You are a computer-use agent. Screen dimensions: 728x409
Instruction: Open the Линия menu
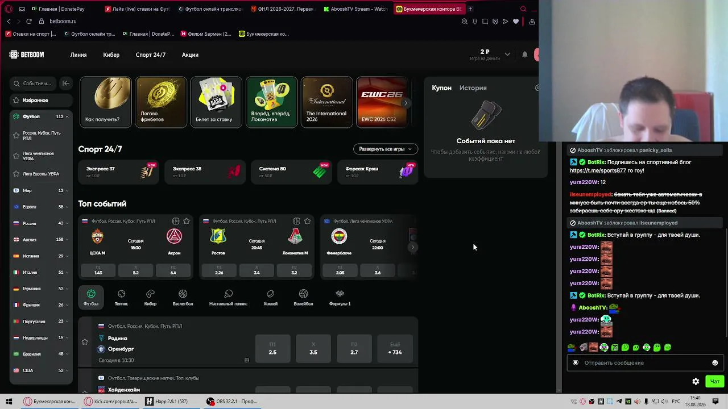[x=78, y=55]
